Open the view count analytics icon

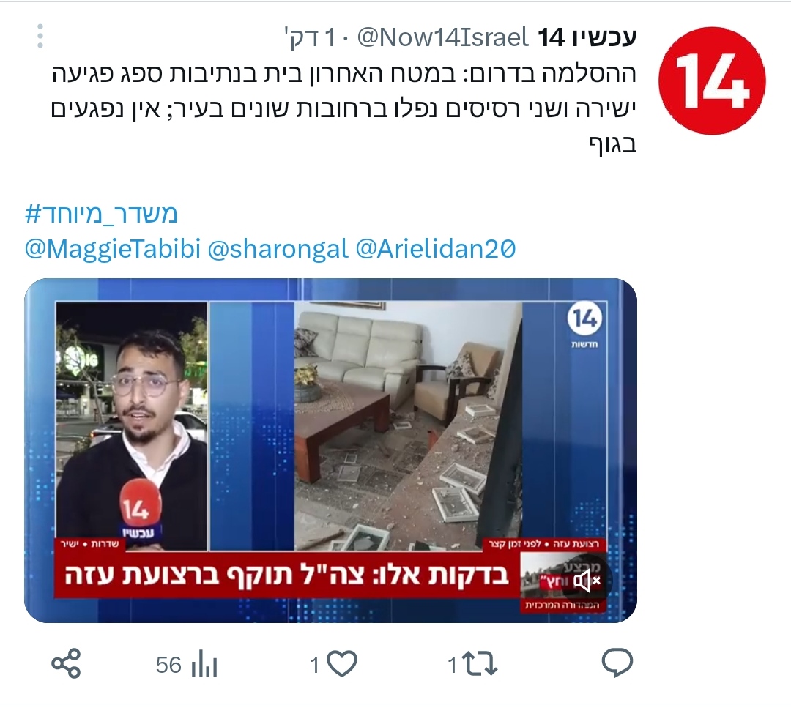(x=204, y=665)
